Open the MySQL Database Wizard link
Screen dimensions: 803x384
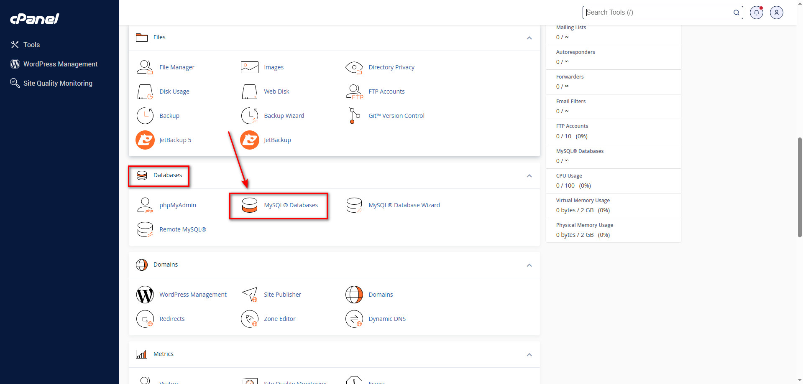pyautogui.click(x=404, y=205)
